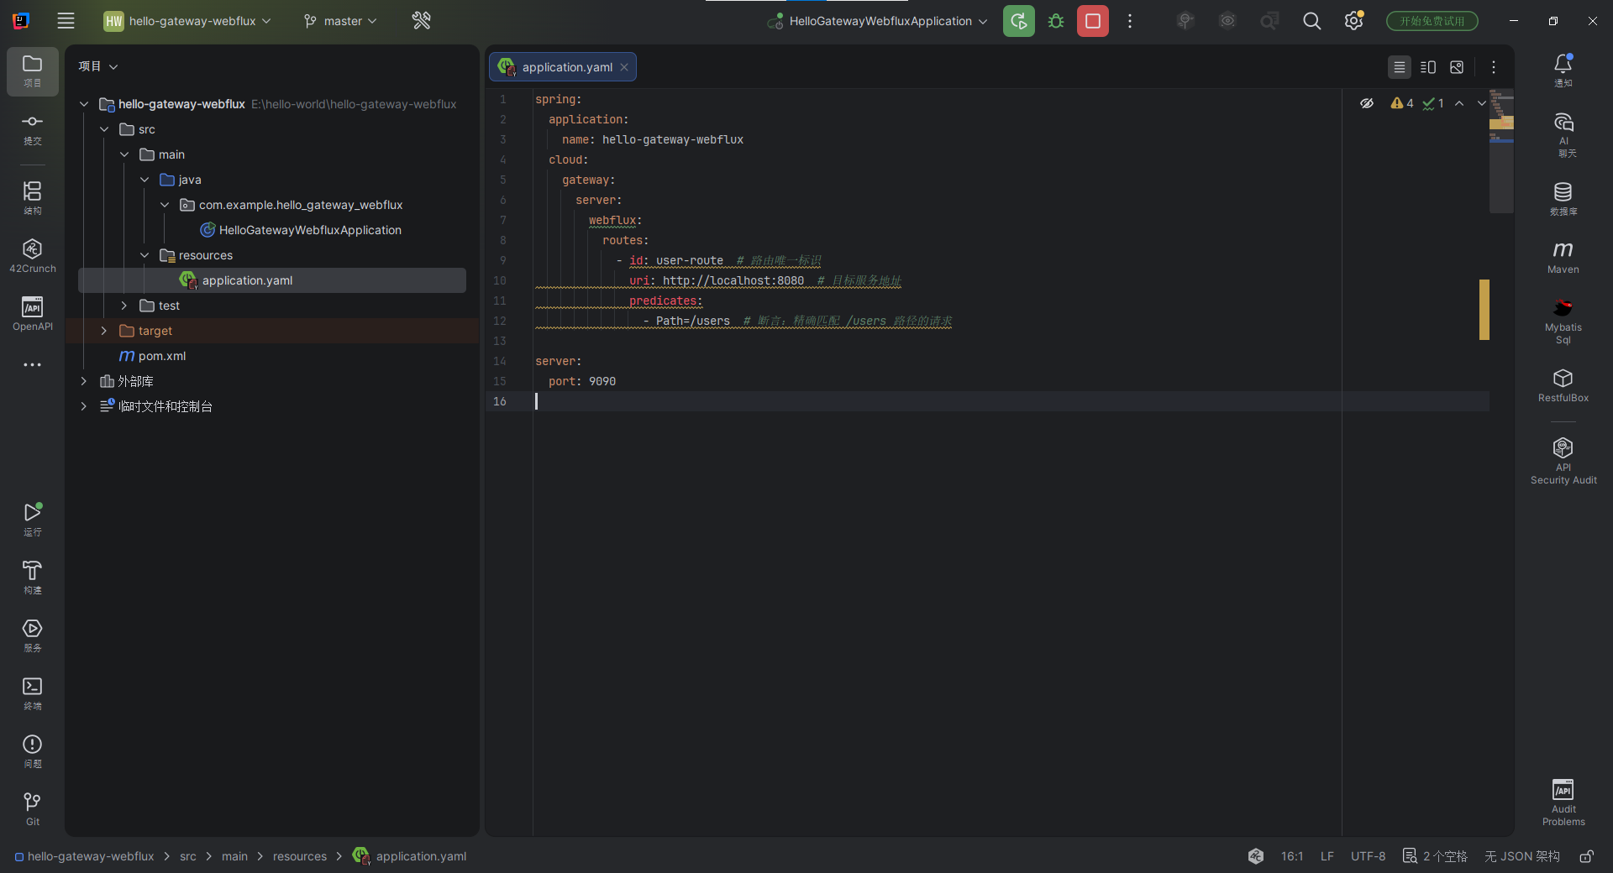This screenshot has height=873, width=1613.
Task: Open IDE settings gear
Action: point(1353,21)
